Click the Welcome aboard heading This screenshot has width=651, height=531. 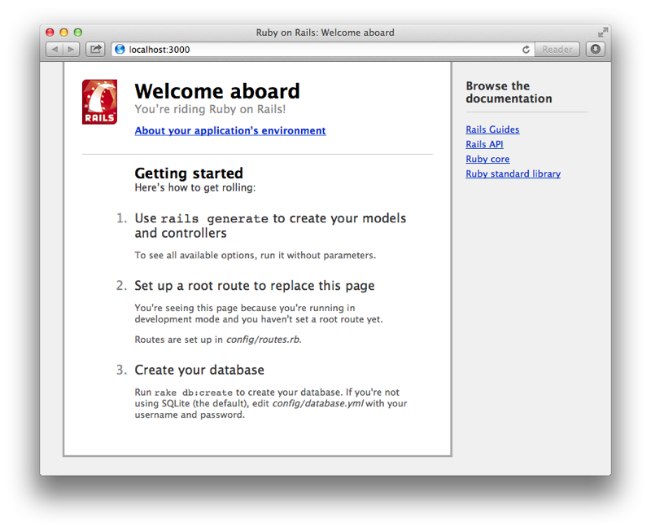[217, 91]
